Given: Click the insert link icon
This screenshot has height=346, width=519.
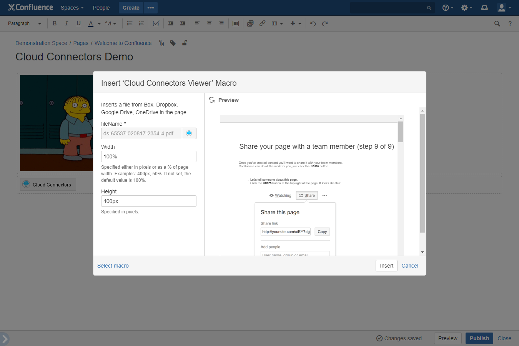Looking at the screenshot, I should pyautogui.click(x=262, y=23).
